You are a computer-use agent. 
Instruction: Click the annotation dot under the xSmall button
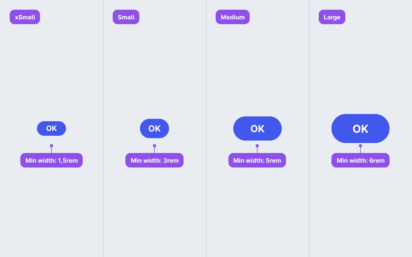coord(51,146)
